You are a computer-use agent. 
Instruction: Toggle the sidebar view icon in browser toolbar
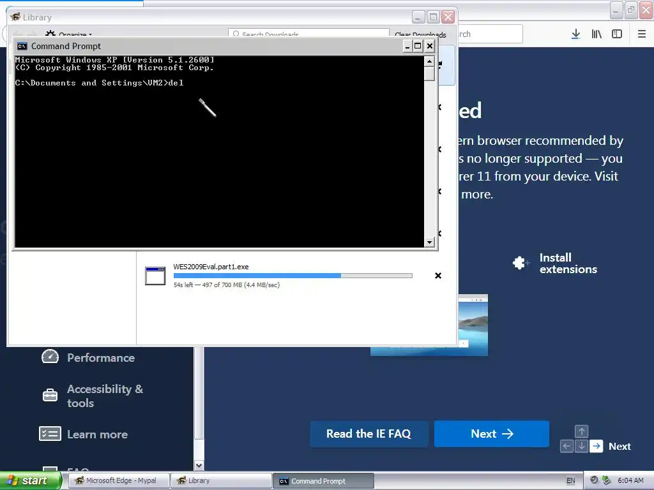point(617,34)
